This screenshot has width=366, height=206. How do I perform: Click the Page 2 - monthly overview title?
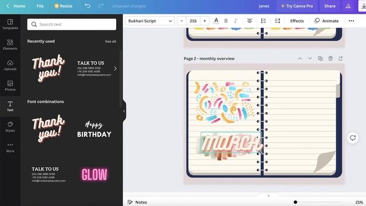tap(209, 58)
